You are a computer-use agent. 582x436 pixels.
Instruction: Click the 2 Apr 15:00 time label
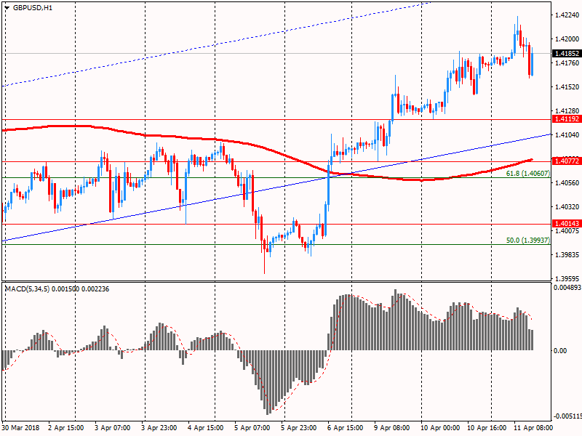click(66, 428)
